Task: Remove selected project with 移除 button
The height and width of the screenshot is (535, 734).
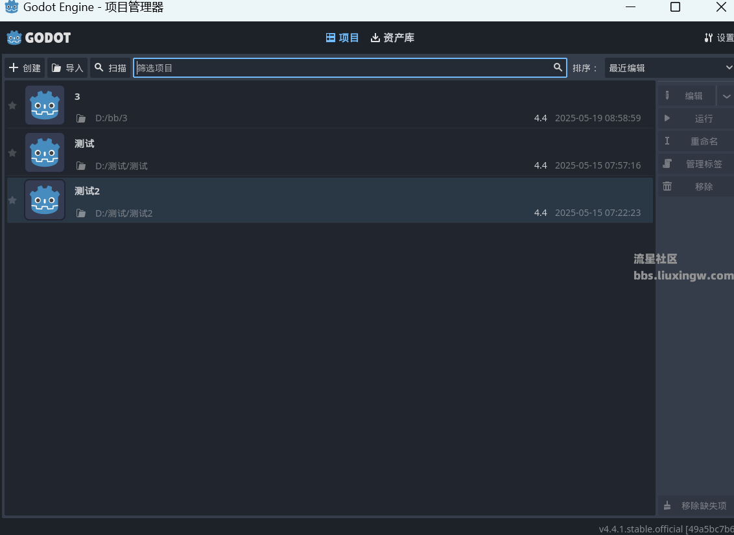Action: point(696,186)
